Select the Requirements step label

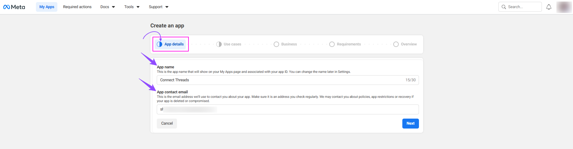(349, 44)
